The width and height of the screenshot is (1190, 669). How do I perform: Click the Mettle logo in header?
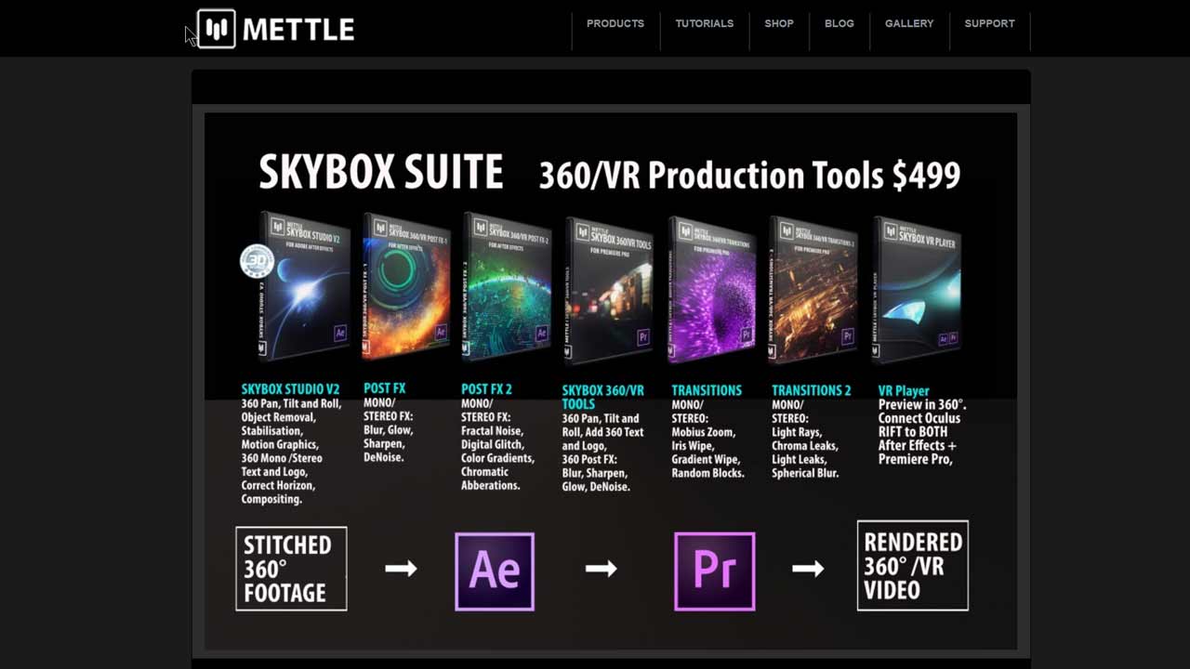(276, 29)
